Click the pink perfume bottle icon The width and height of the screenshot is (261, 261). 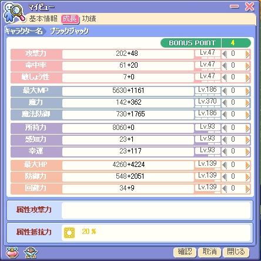(x=12, y=252)
